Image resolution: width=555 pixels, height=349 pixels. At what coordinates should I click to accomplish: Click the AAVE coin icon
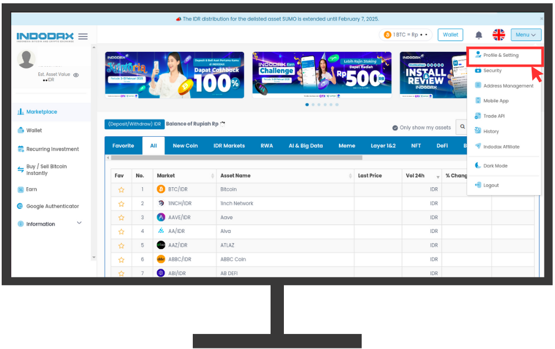pos(161,217)
